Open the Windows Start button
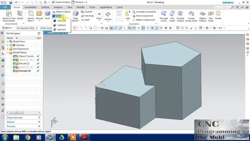250x141 pixels. (5, 137)
